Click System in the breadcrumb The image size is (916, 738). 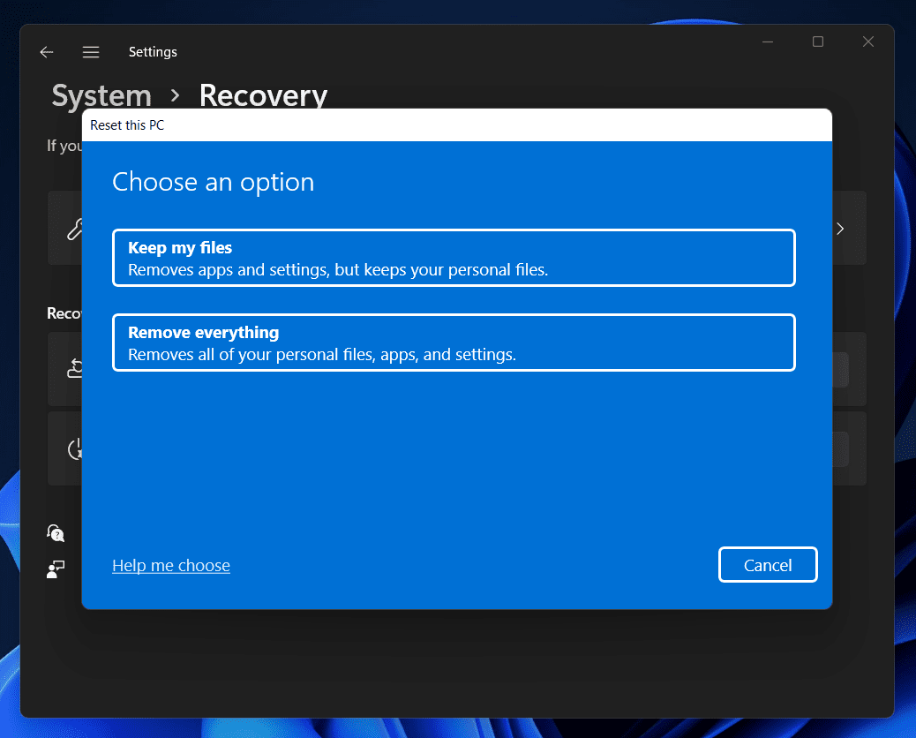click(101, 94)
